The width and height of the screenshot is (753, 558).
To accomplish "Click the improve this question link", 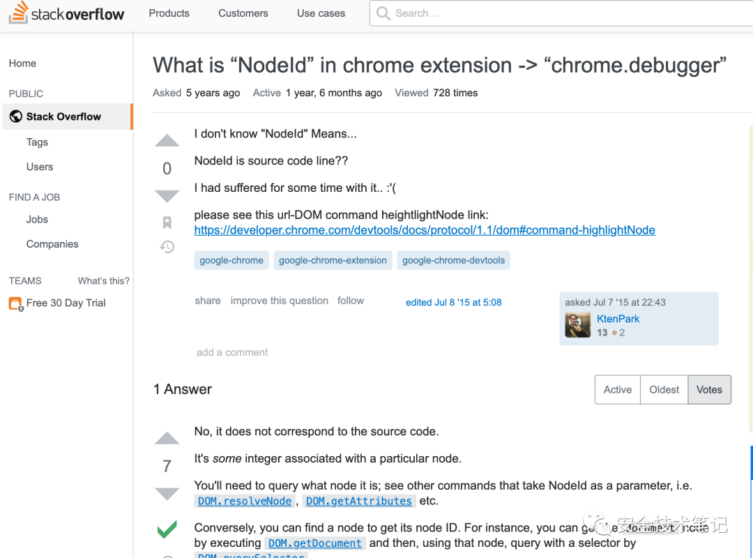I will click(x=279, y=300).
